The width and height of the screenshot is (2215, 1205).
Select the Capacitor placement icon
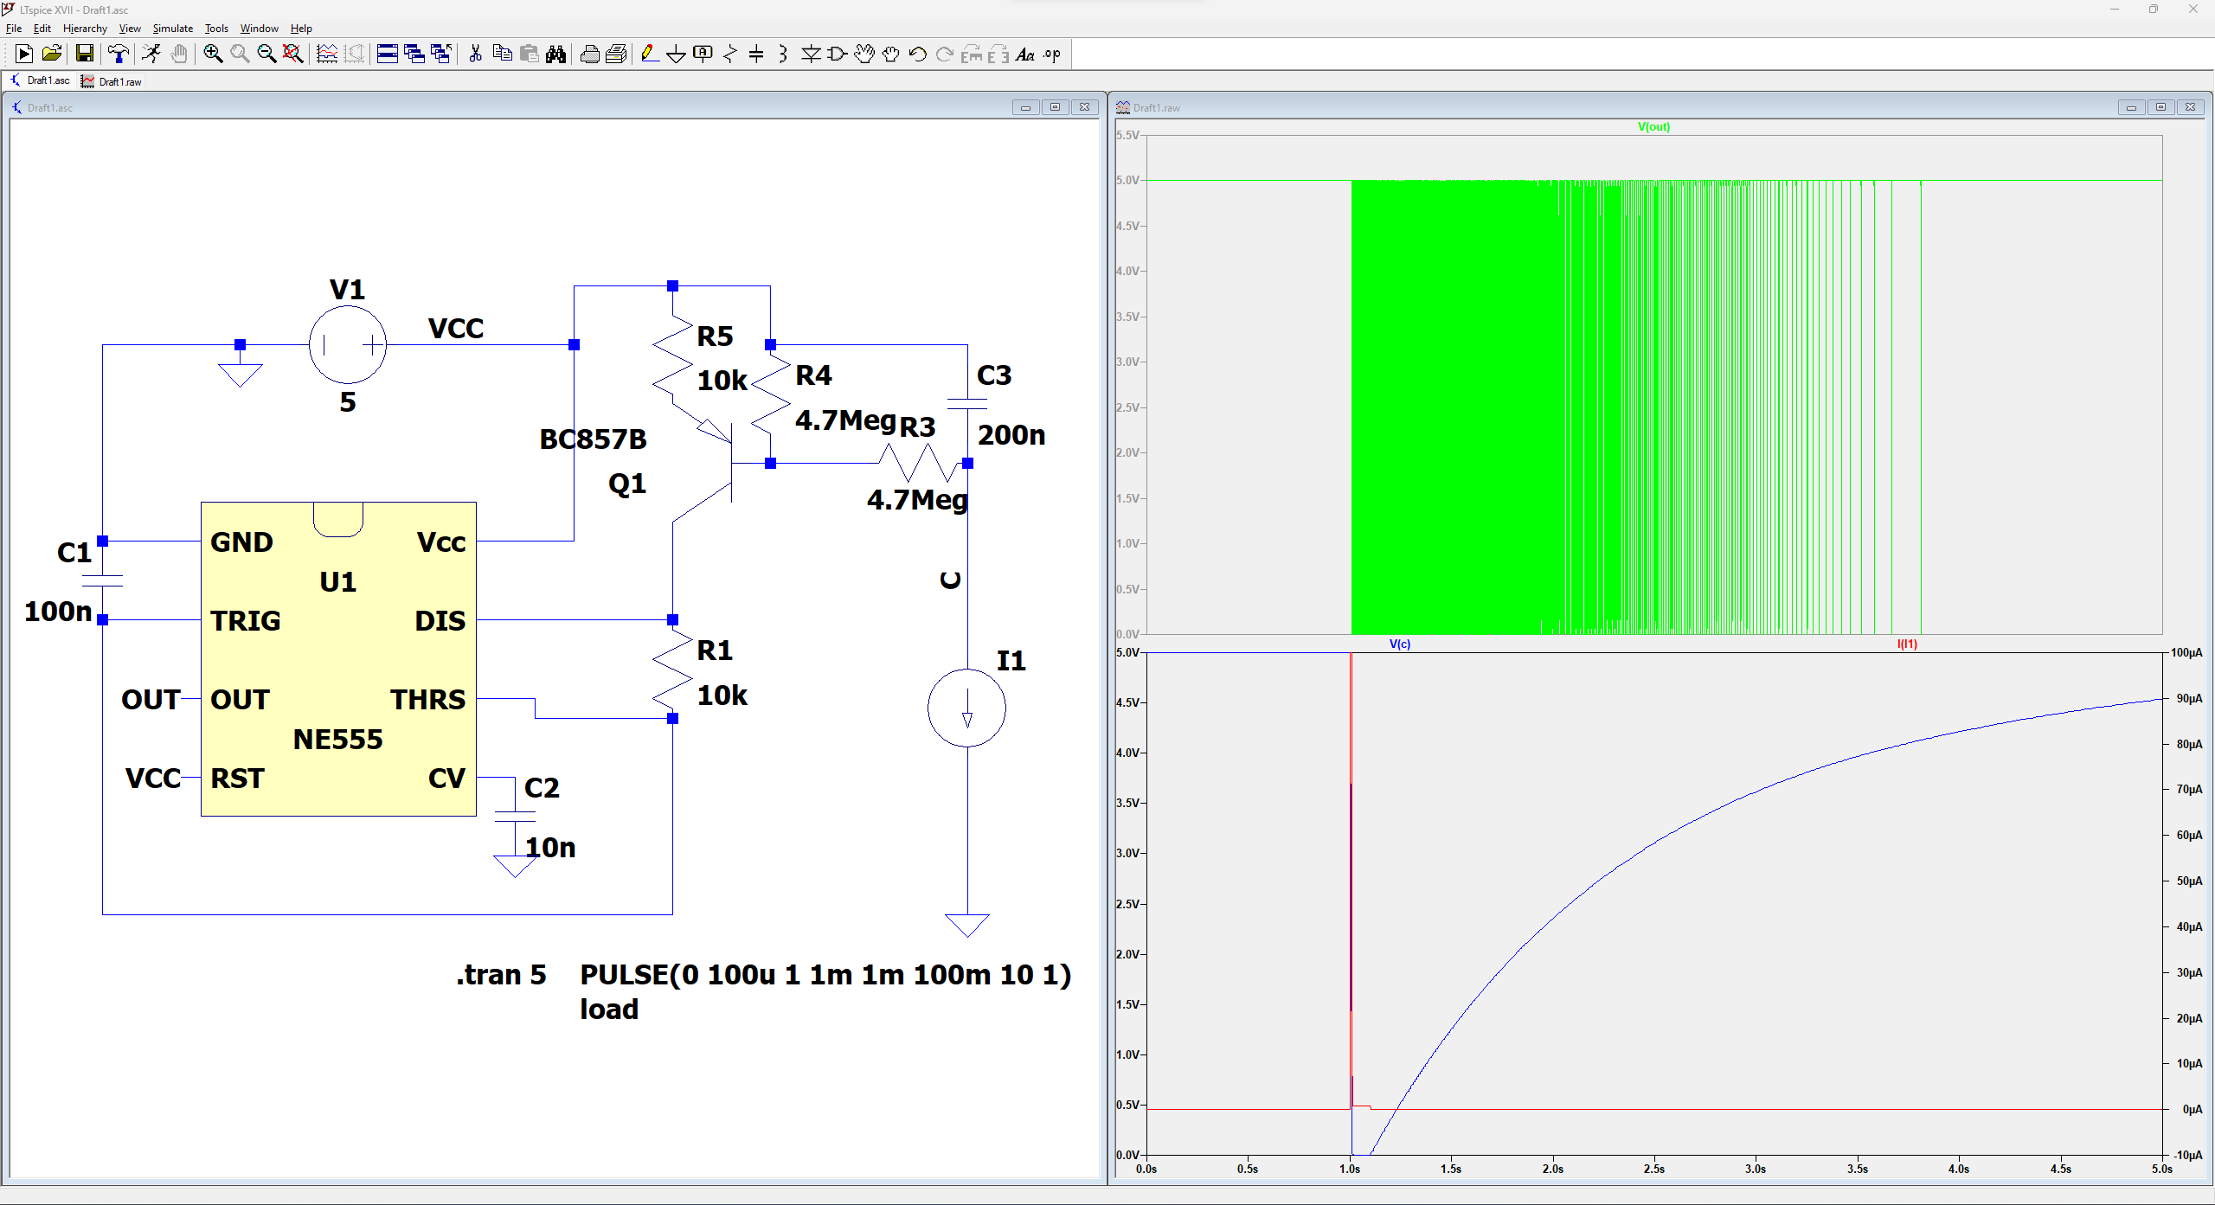pos(756,54)
